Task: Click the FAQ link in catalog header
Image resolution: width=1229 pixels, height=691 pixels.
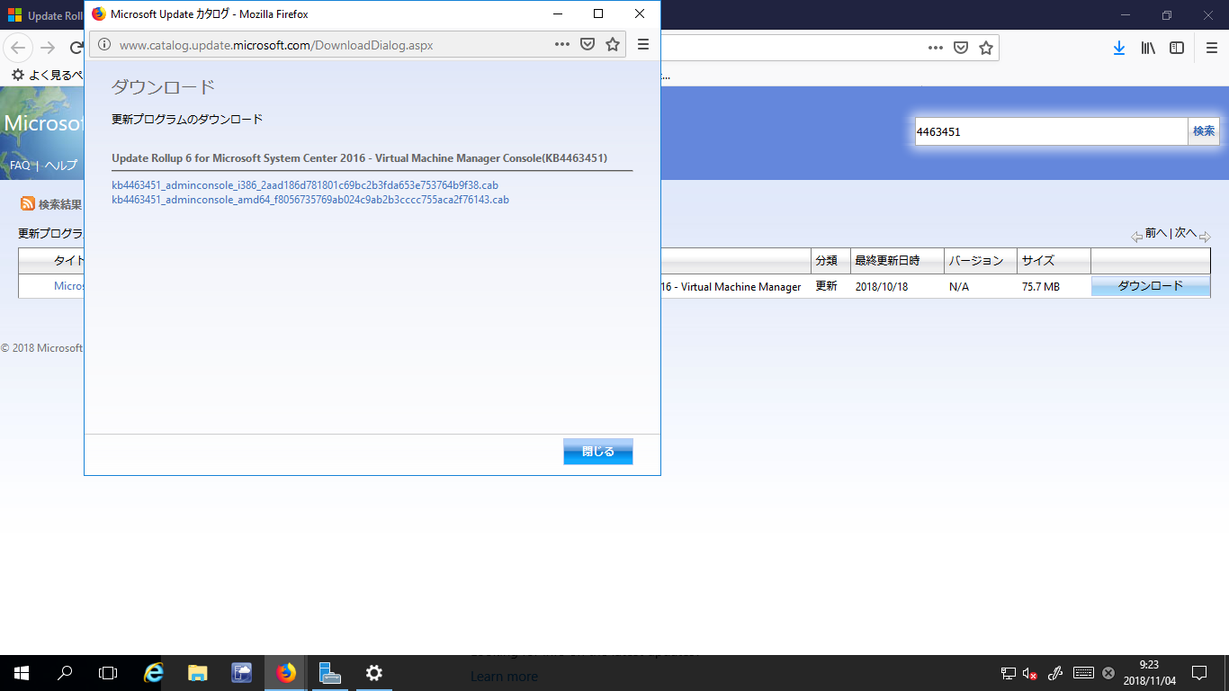Action: pyautogui.click(x=20, y=166)
